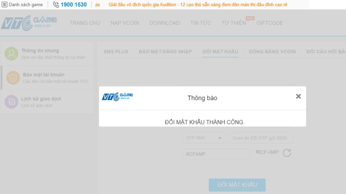
Task: Open the VTC Game site logo
Action: click(29, 23)
